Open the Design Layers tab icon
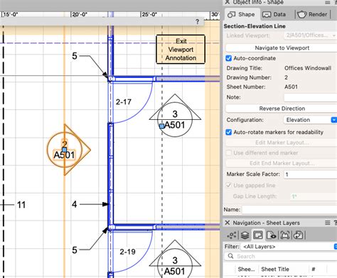Screen dimensions: 337x278 [245, 235]
